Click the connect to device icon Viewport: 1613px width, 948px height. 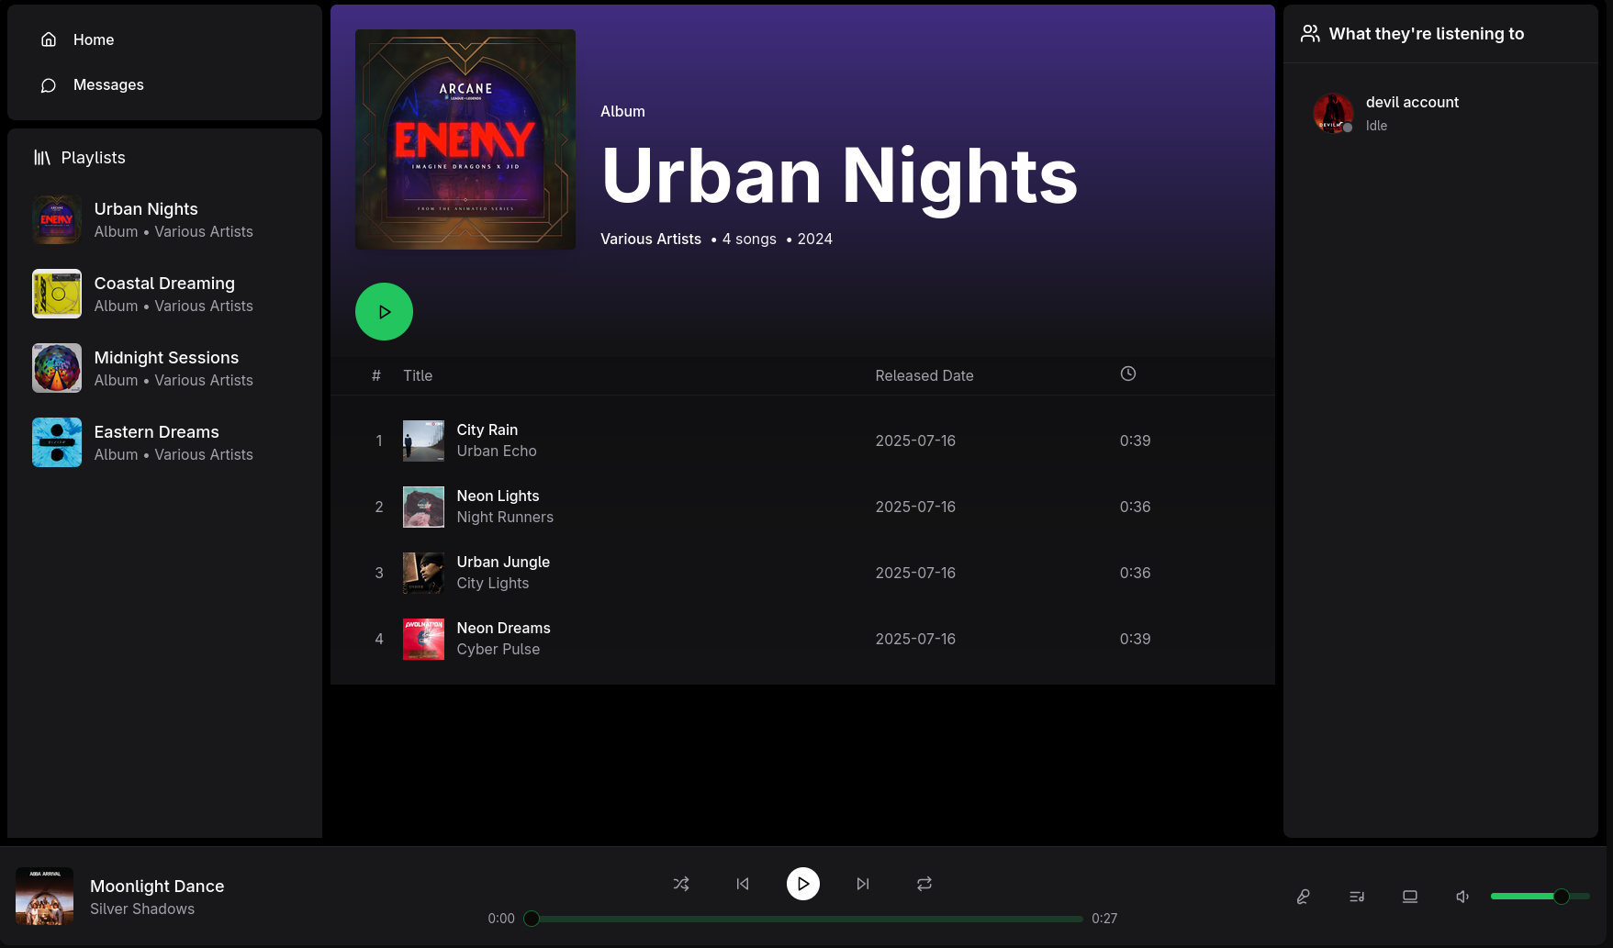[1410, 897]
